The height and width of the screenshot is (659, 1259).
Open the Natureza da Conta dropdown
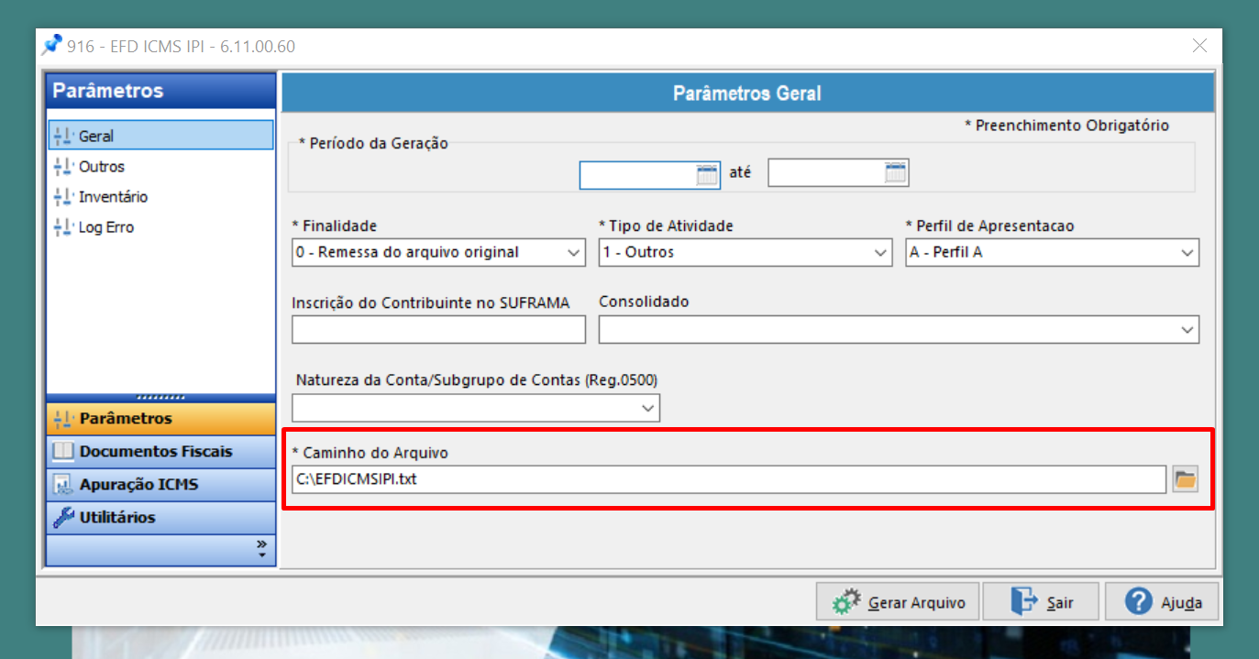[648, 408]
